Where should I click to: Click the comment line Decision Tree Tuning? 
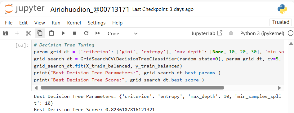tap(64, 45)
